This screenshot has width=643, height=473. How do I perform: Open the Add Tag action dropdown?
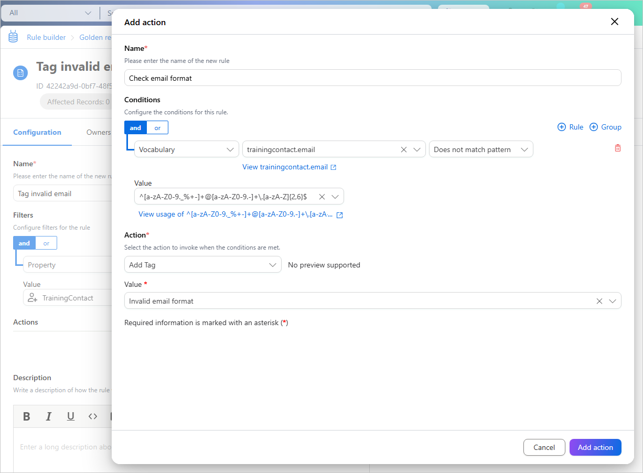pos(203,265)
